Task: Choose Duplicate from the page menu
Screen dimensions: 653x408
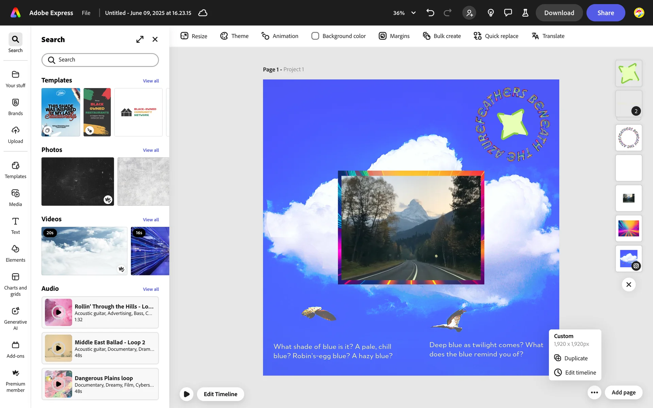Action: tap(575, 358)
